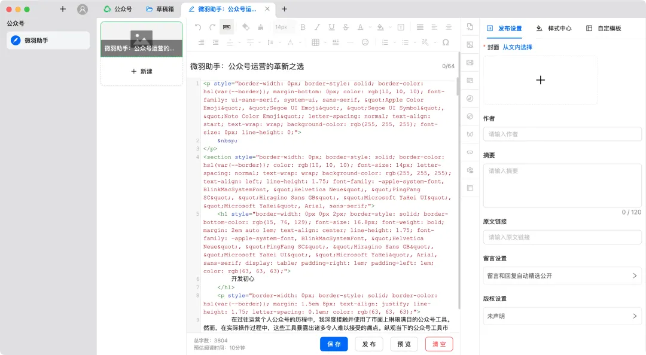Insert a horizontal divider line
Image resolution: width=646 pixels, height=355 pixels.
point(350,42)
